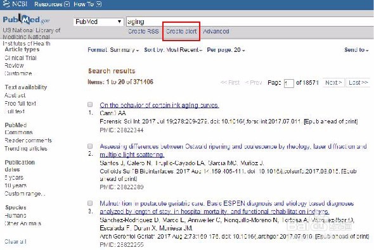Screen dimensions: 374x250
Task: Click the Species sidebar heading
Action: pos(16,208)
